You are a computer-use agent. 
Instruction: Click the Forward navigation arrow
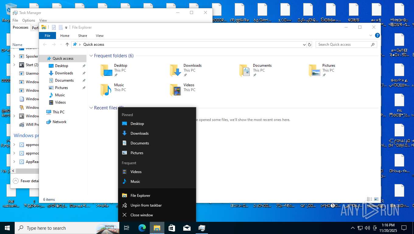54,44
